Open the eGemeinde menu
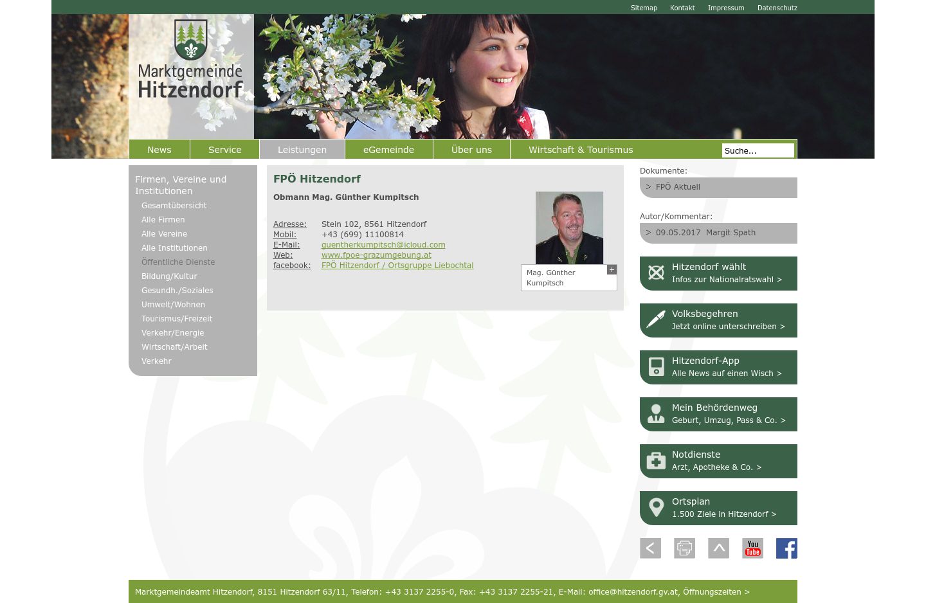The image size is (926, 603). coord(389,150)
